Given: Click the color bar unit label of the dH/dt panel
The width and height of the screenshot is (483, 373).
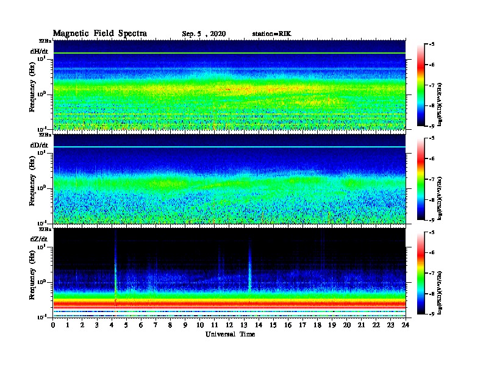Looking at the screenshot, I should pyautogui.click(x=440, y=104).
